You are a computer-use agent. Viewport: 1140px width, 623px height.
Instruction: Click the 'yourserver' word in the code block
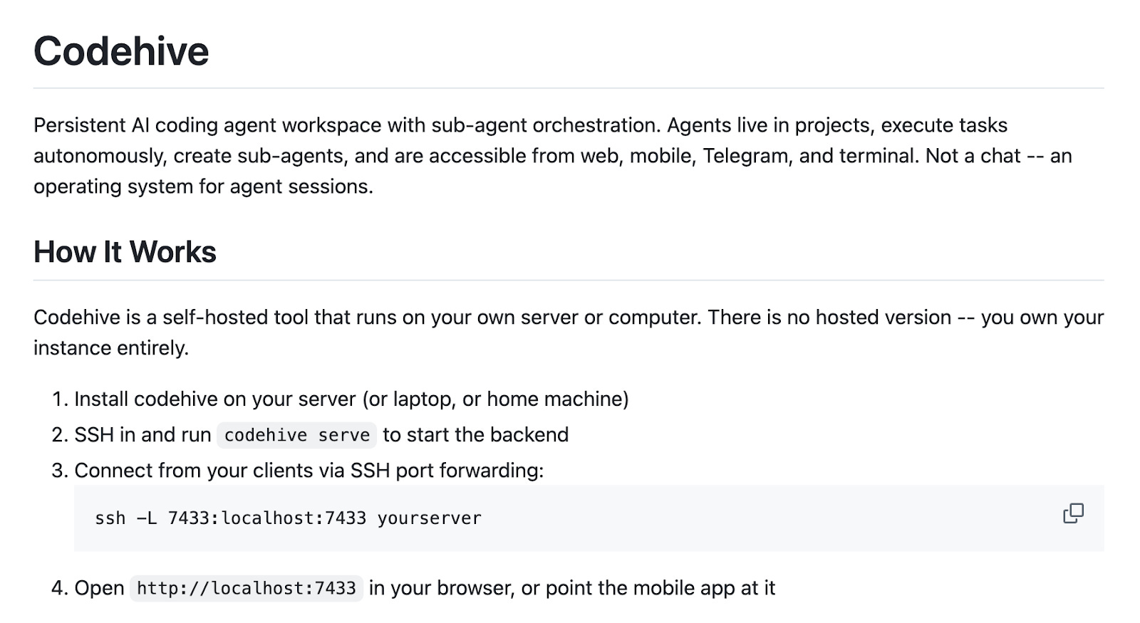coord(430,518)
